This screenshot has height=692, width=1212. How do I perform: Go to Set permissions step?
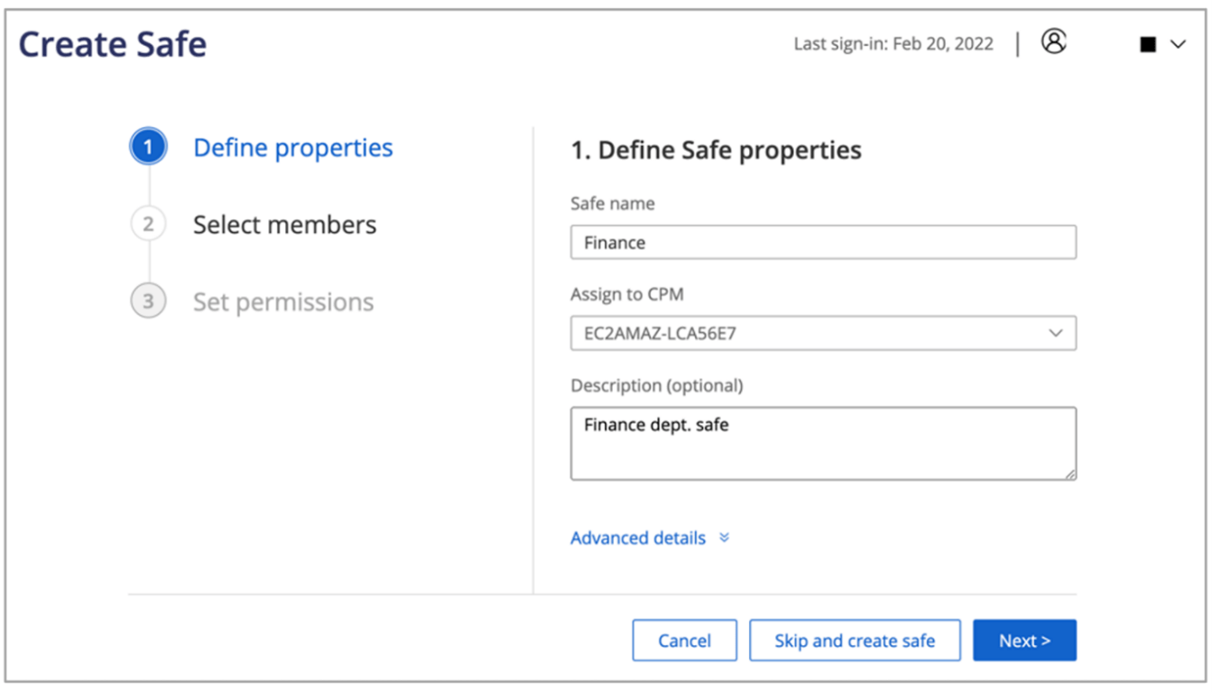click(x=283, y=302)
